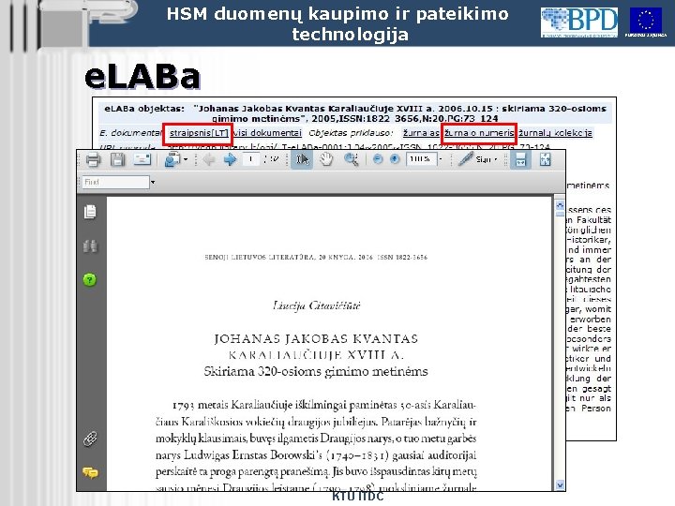Click the European Union flag logo
675x506 pixels.
point(645,22)
